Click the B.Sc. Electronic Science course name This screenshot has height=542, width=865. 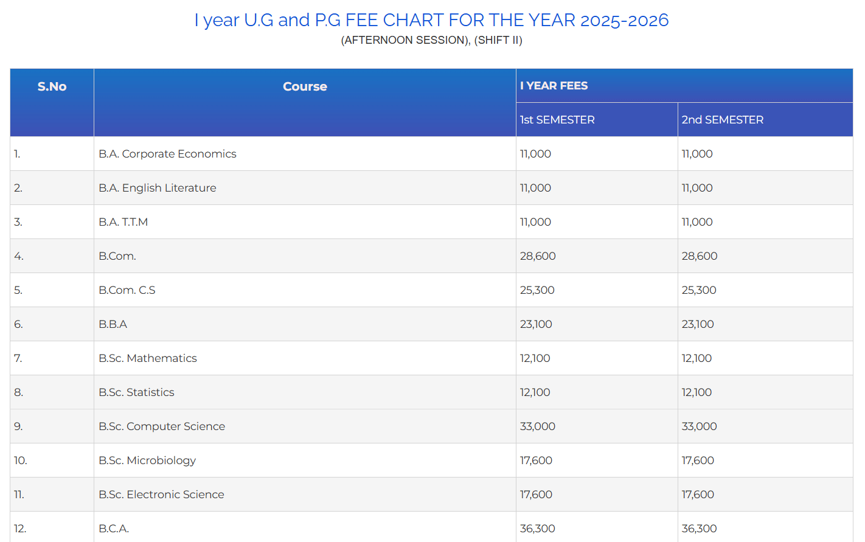click(x=161, y=495)
